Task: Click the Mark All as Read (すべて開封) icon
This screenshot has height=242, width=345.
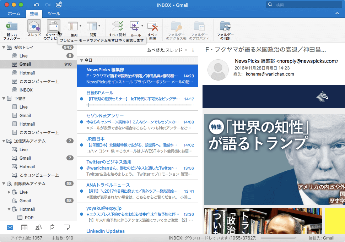Action: coord(117,27)
